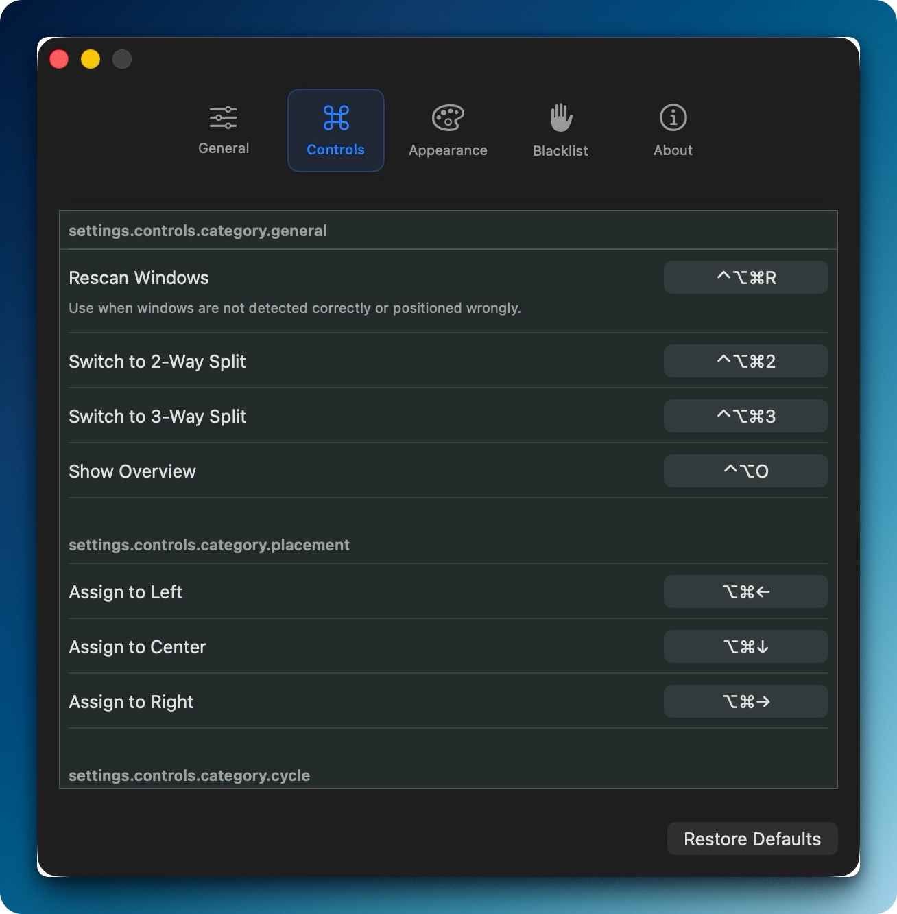Select the Assign to Center label
The height and width of the screenshot is (914, 897).
click(x=137, y=647)
